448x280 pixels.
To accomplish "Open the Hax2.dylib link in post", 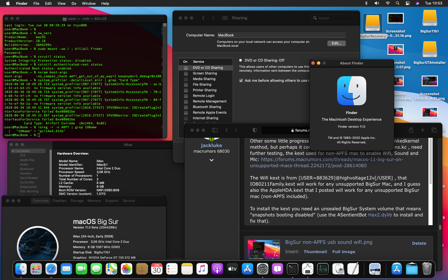I will [380, 215].
